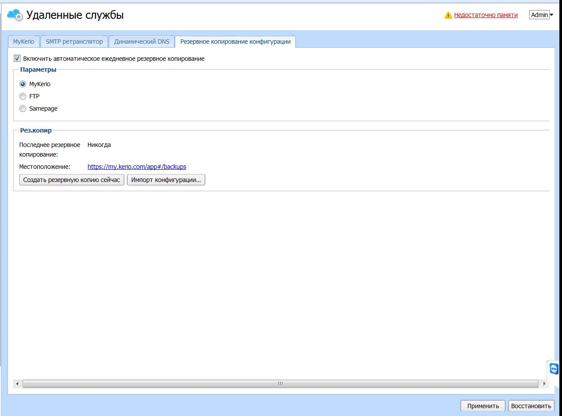
Task: Click the 'Удаленные службы' page title
Action: click(x=75, y=15)
